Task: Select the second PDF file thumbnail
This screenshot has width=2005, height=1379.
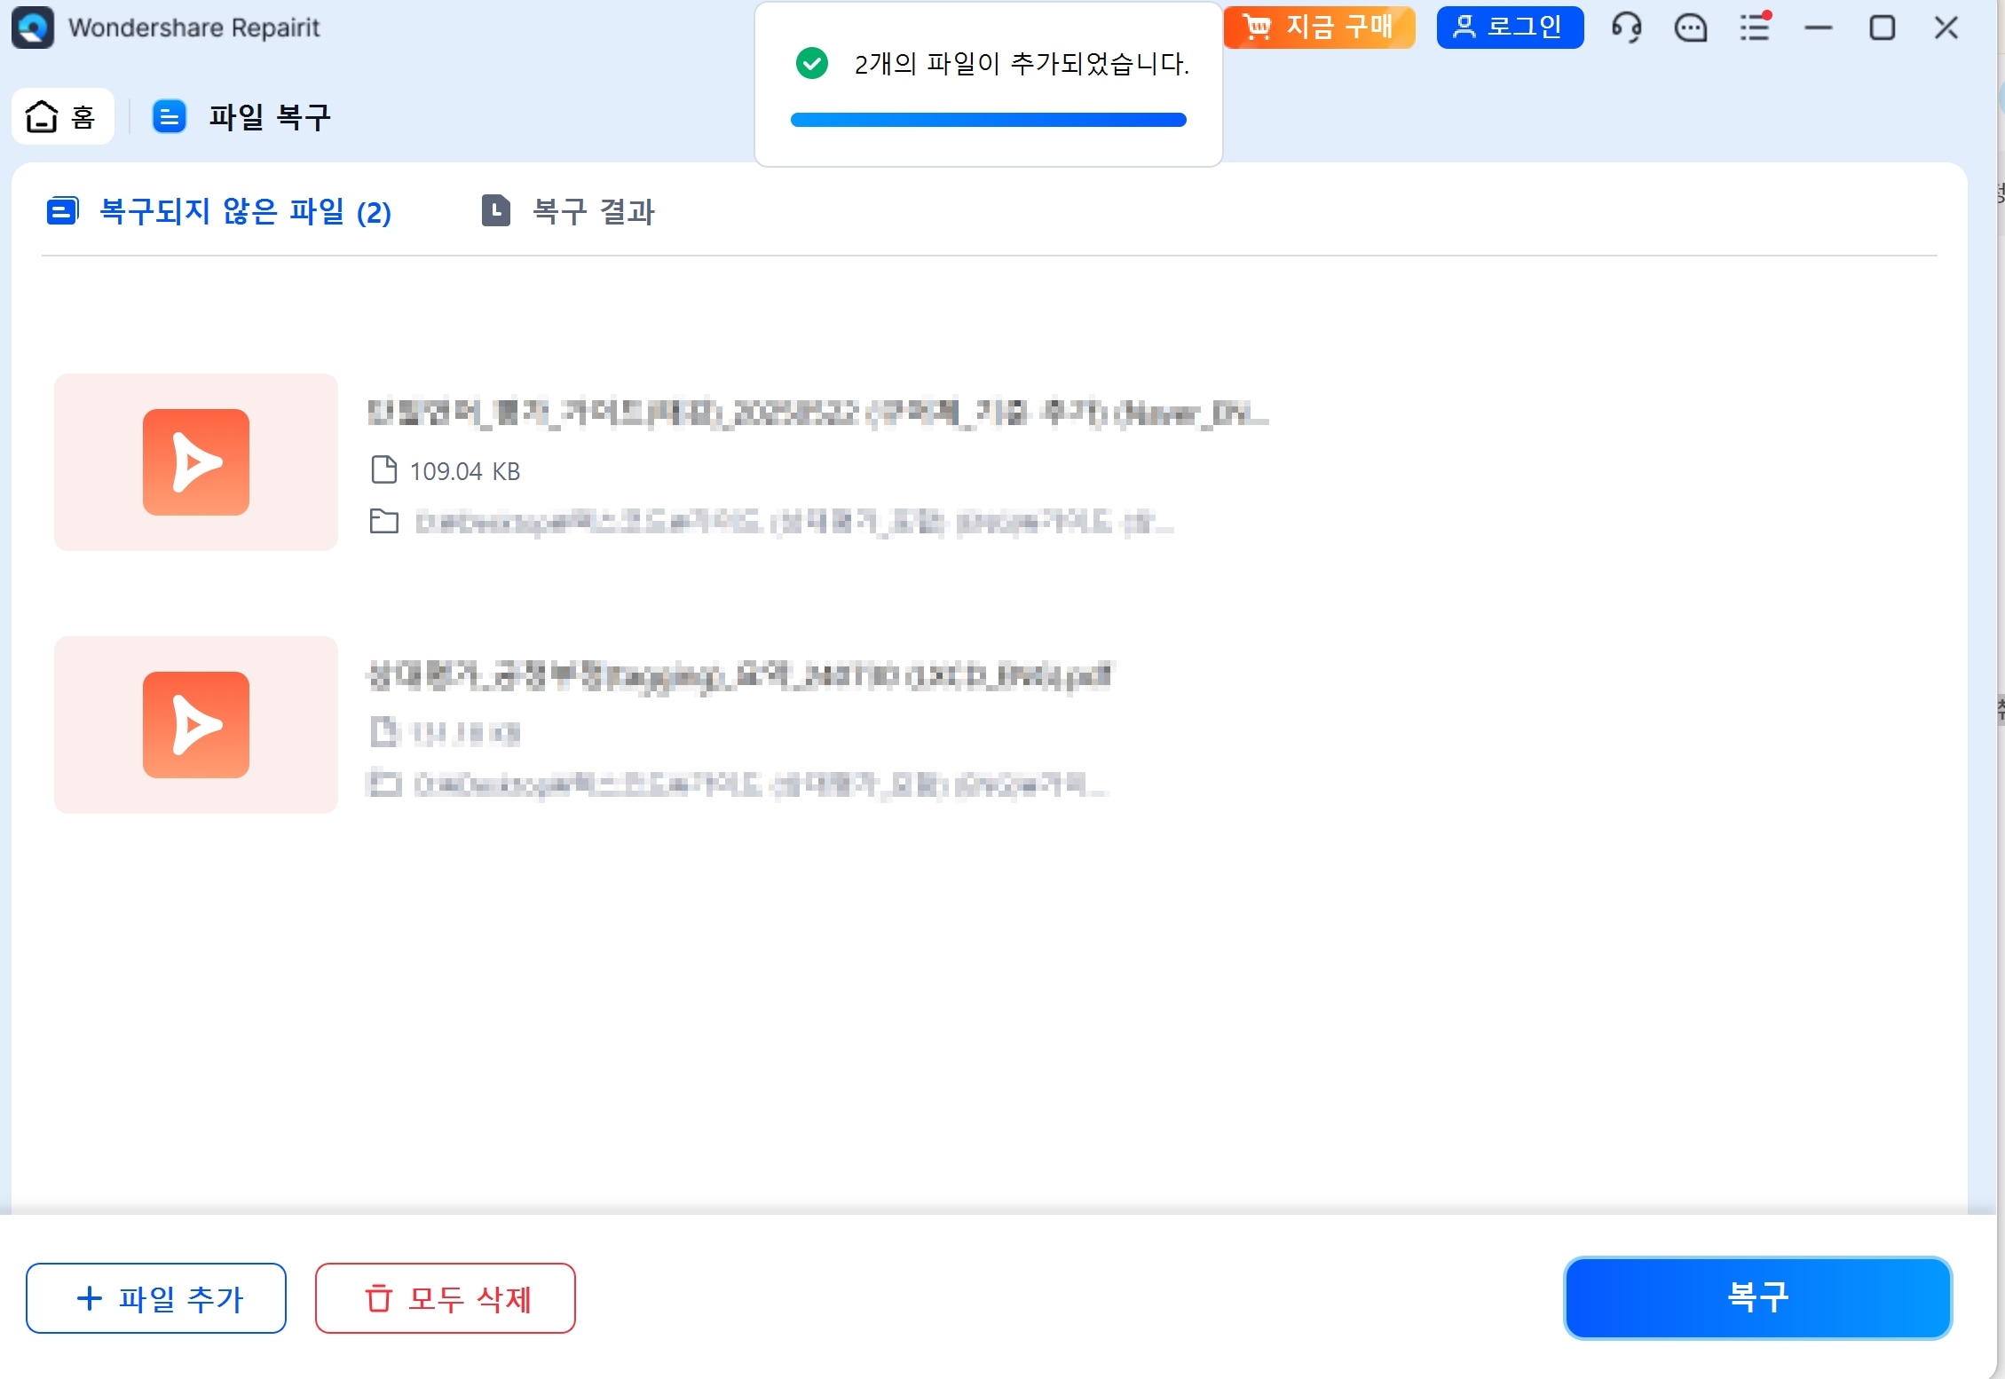Action: 196,725
